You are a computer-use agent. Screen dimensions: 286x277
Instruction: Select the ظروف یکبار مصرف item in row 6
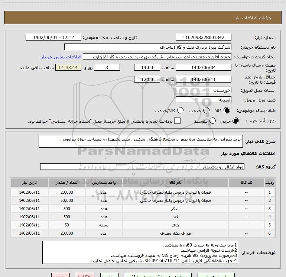tap(175, 233)
